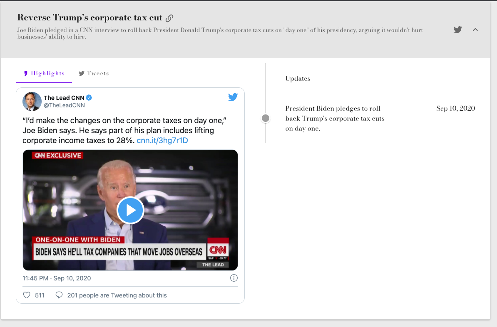Viewport: 497px width, 327px height.
Task: Collapse the story header with the chevron
Action: 475,30
